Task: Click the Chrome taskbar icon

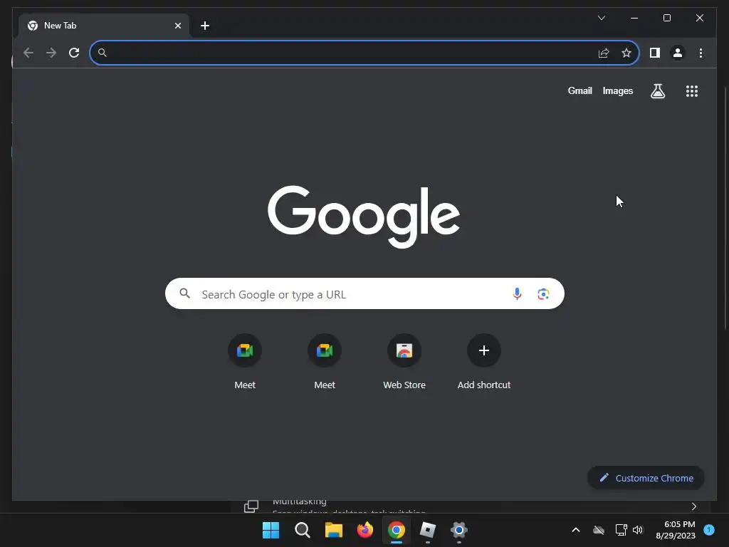Action: [396, 530]
